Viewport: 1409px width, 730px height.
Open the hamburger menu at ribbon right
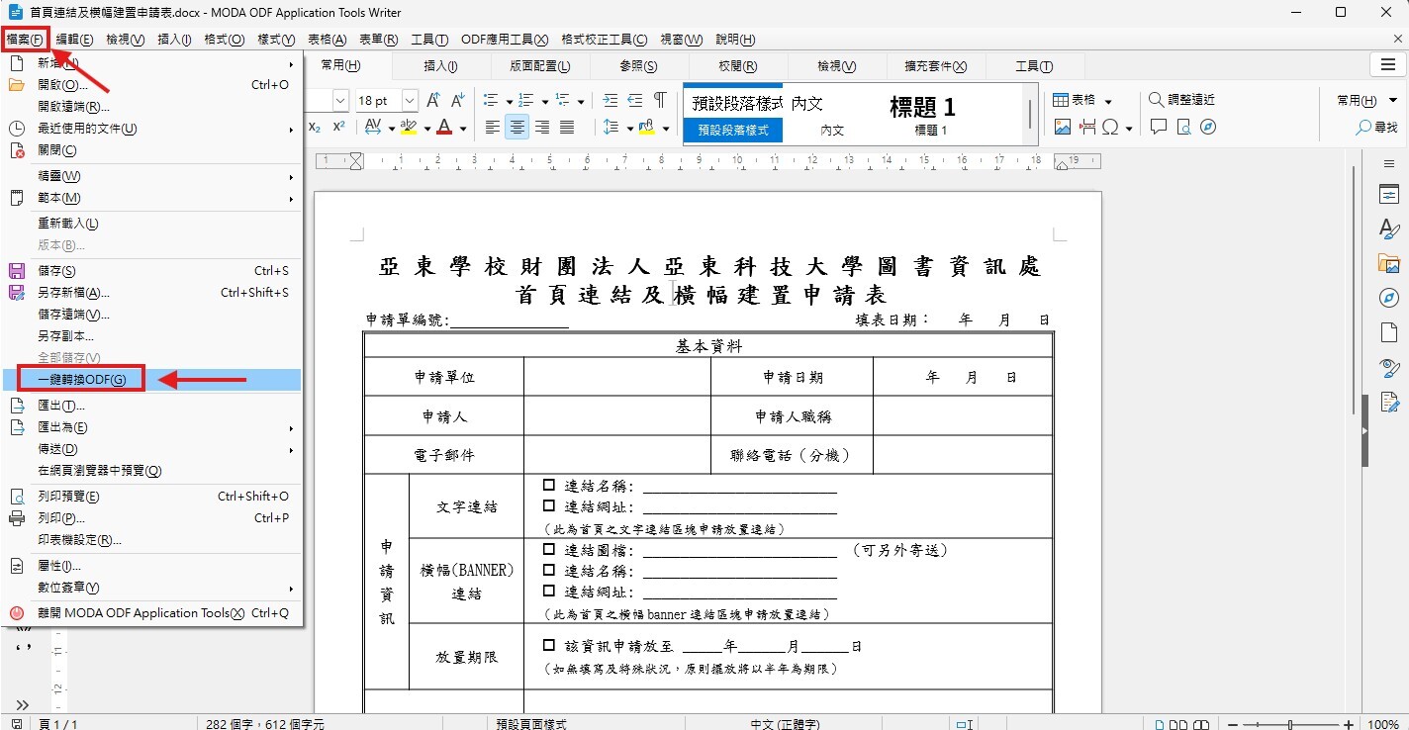[x=1388, y=65]
